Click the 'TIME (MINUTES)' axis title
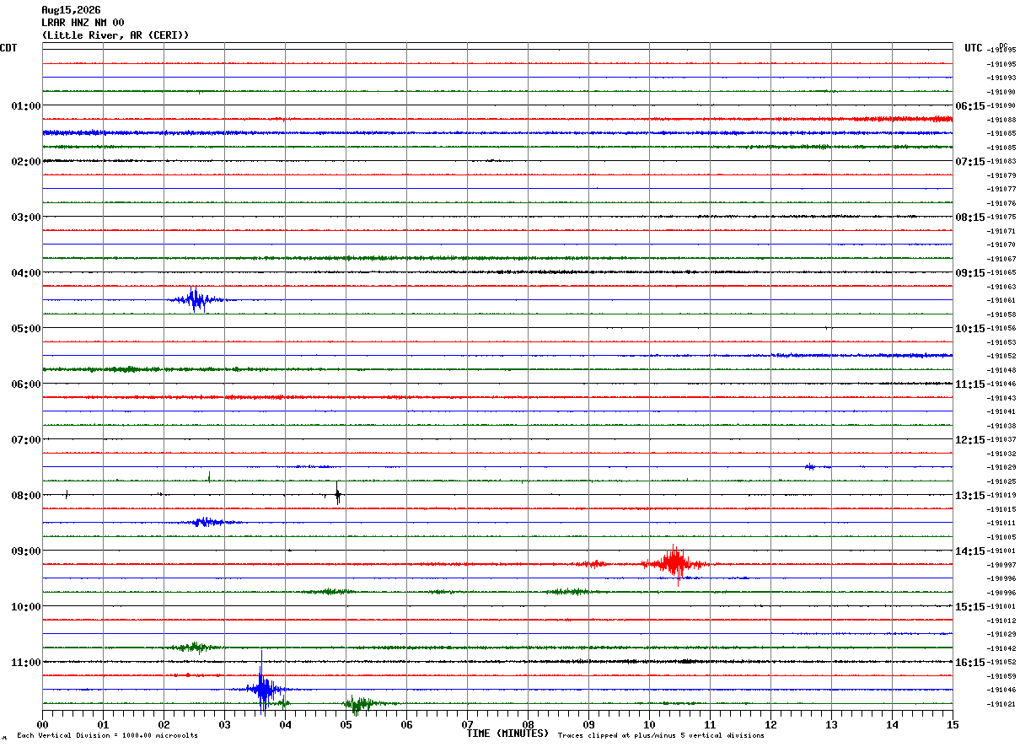1020x747 pixels. (507, 734)
